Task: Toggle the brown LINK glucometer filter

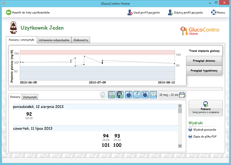Action: point(112,95)
